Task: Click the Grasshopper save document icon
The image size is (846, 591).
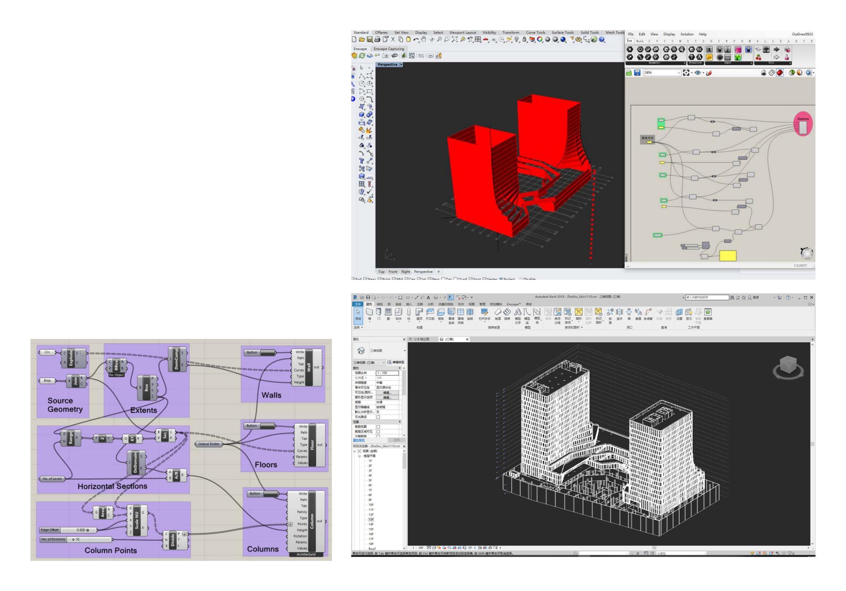Action: [x=637, y=73]
